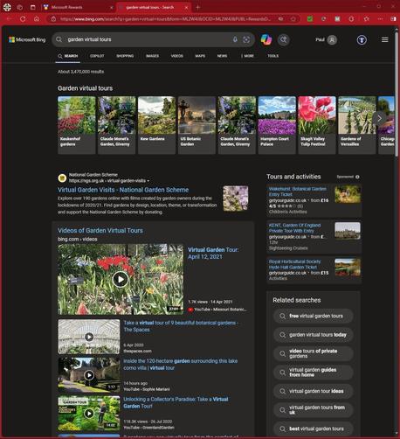400x439 pixels.
Task: Search related: best virtual garden tours
Action: point(314,429)
